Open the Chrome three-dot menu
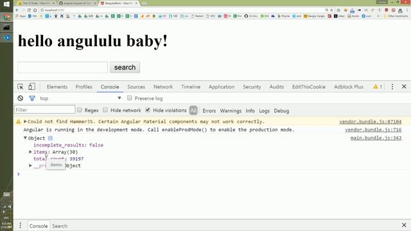The height and width of the screenshot is (231, 411). point(407,10)
